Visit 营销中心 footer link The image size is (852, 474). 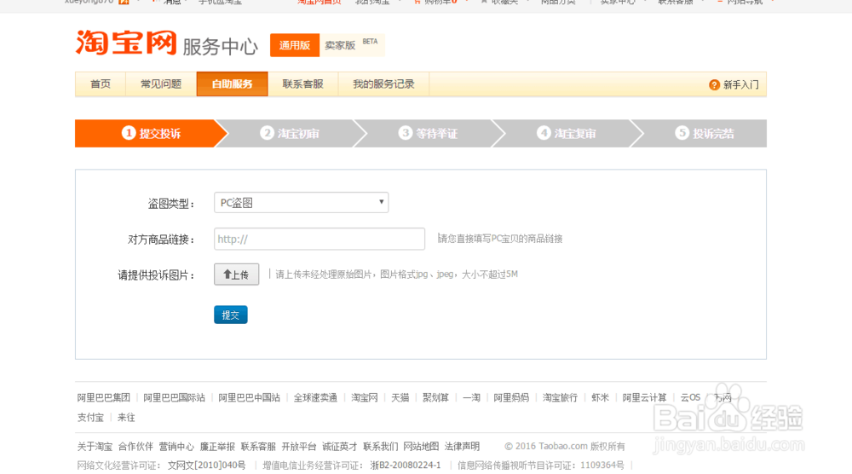click(176, 447)
